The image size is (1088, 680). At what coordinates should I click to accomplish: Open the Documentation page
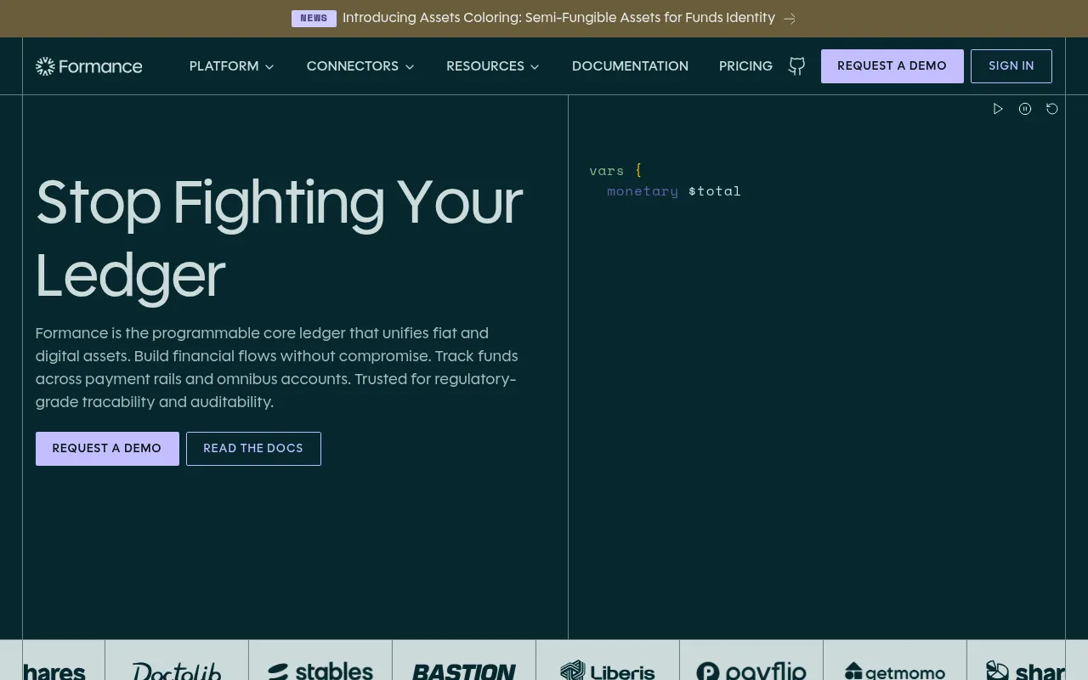630,66
